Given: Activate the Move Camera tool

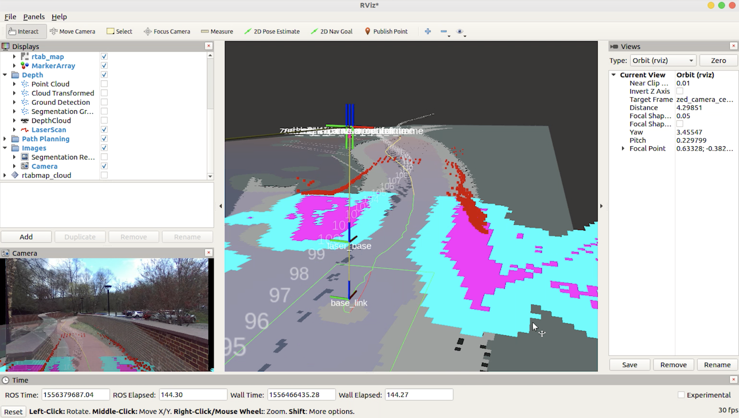Looking at the screenshot, I should [73, 31].
